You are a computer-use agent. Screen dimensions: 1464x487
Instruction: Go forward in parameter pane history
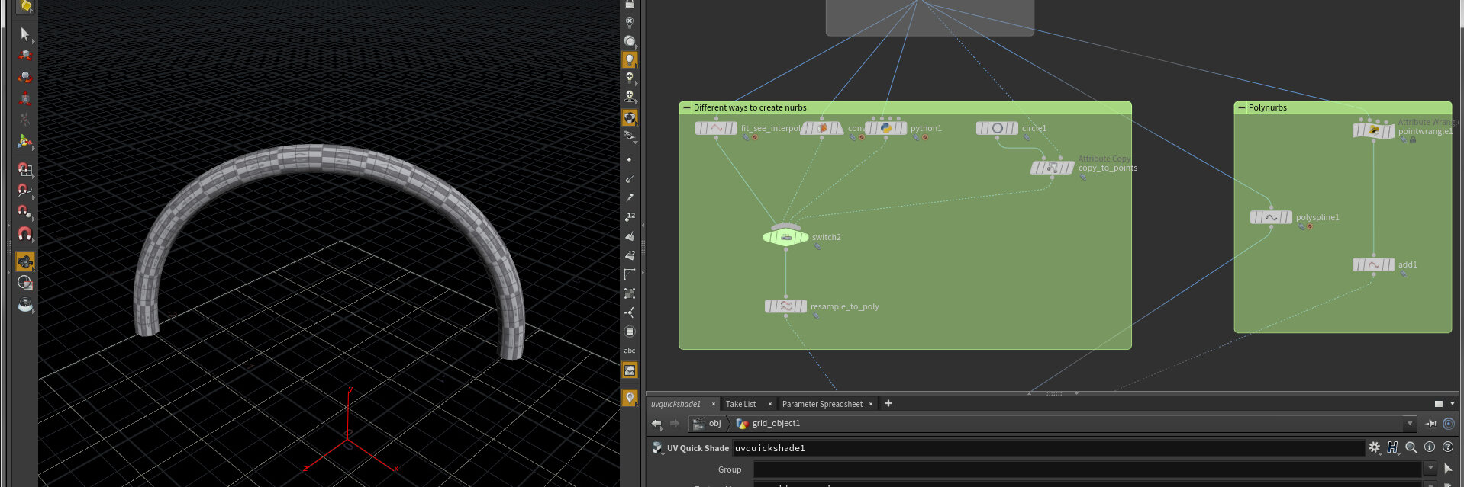click(675, 424)
